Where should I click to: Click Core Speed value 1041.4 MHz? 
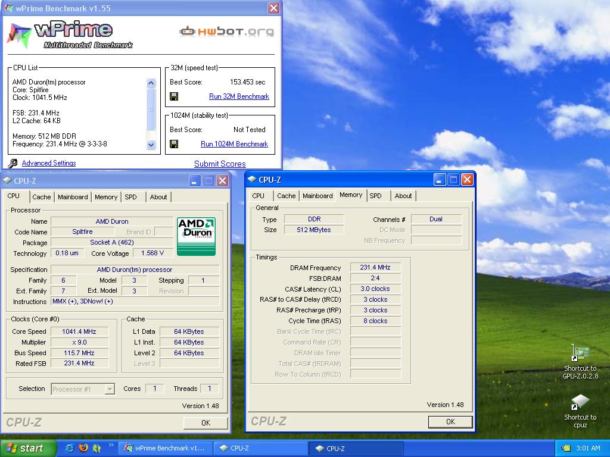click(79, 331)
